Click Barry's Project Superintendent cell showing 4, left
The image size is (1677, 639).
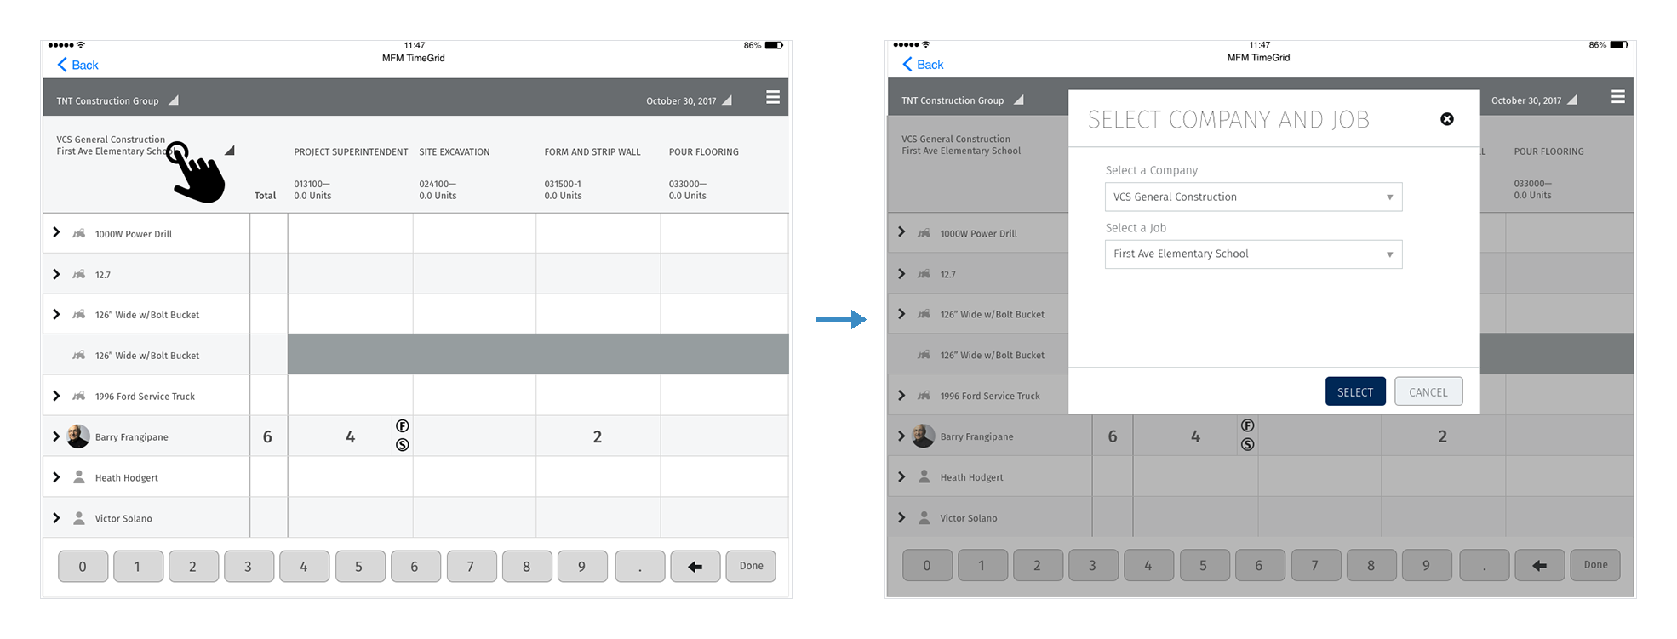coord(341,436)
